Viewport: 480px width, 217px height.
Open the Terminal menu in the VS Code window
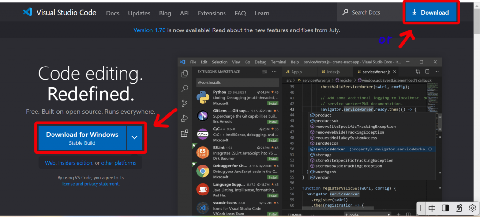[x=278, y=62]
